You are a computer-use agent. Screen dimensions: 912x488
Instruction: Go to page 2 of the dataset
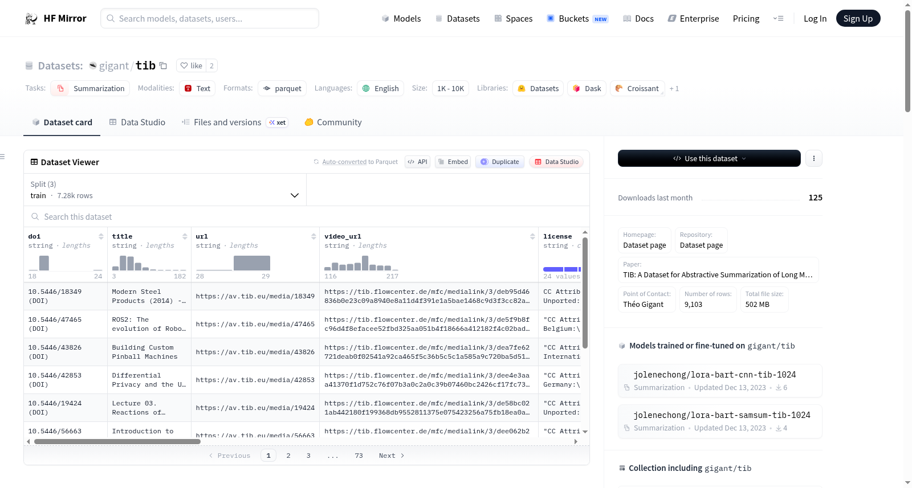(x=288, y=456)
